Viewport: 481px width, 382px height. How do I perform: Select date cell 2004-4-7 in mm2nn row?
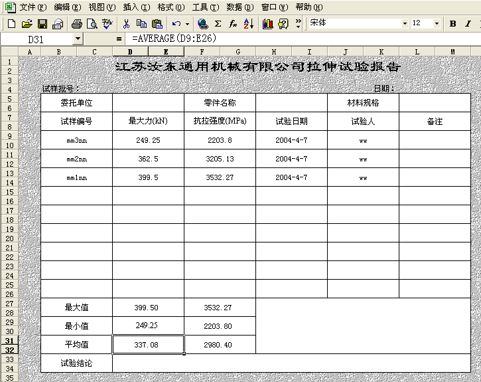[291, 159]
